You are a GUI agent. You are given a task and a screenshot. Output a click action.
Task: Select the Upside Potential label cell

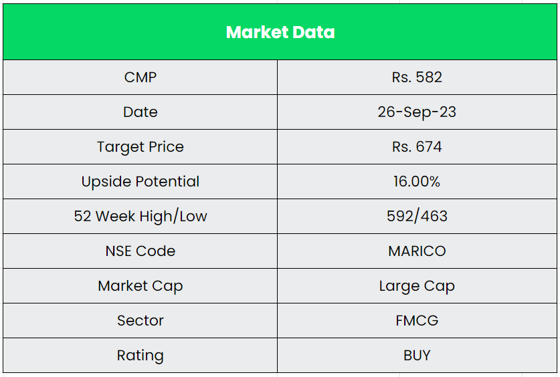[141, 182]
